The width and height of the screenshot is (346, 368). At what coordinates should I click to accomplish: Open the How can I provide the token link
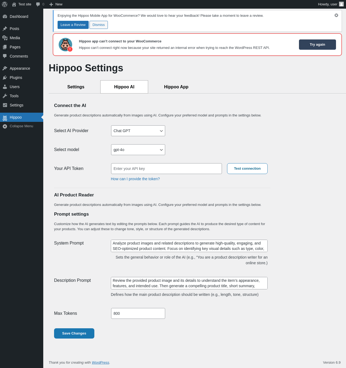tap(135, 179)
